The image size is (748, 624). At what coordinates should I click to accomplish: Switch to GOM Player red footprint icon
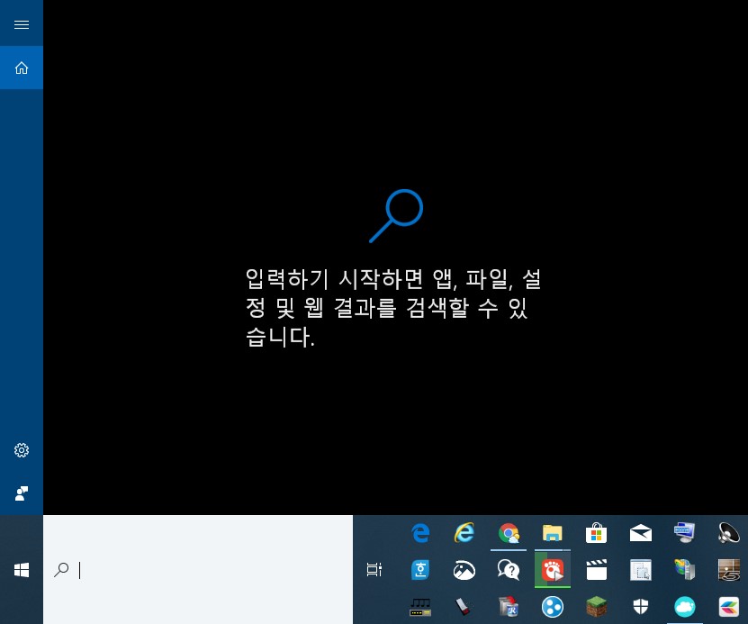tap(553, 570)
